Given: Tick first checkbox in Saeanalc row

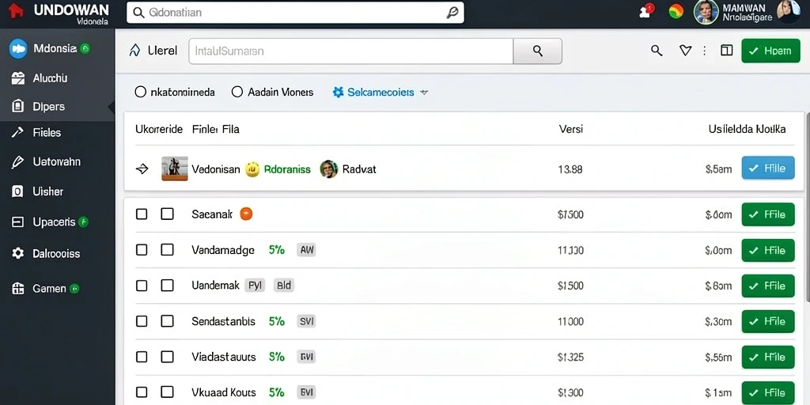Looking at the screenshot, I should click(x=142, y=214).
